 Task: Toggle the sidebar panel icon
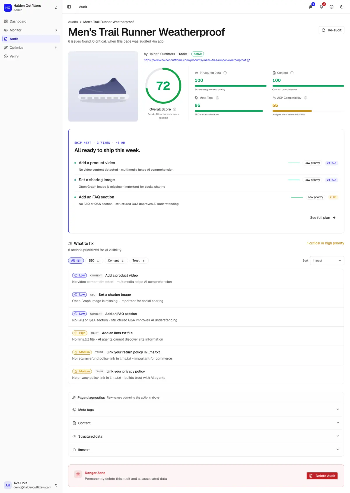point(69,7)
